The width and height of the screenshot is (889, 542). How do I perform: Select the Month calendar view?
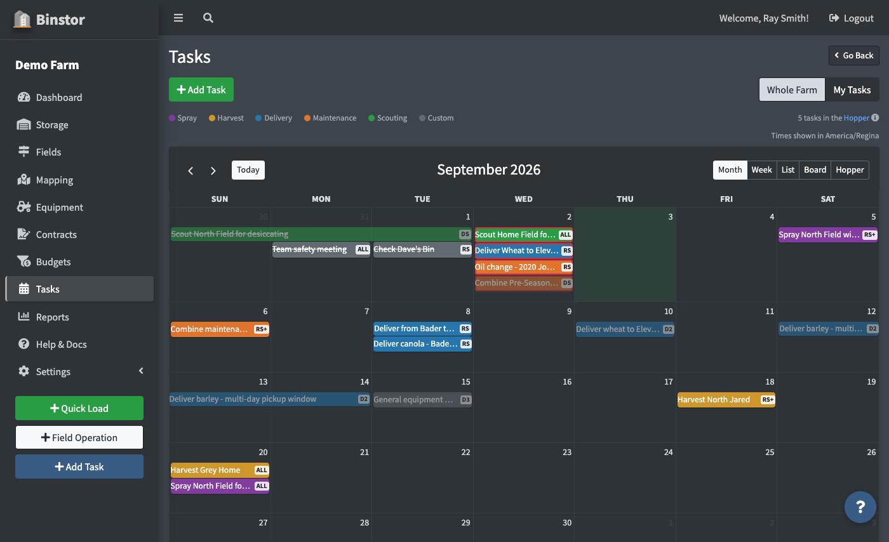(x=730, y=169)
